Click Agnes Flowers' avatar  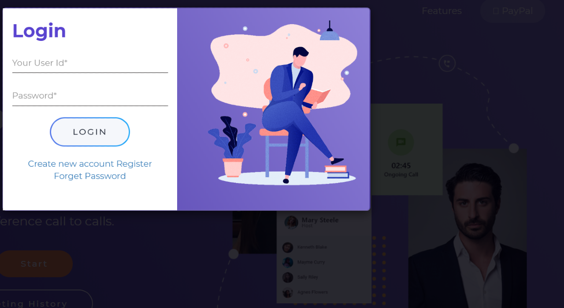pyautogui.click(x=288, y=292)
